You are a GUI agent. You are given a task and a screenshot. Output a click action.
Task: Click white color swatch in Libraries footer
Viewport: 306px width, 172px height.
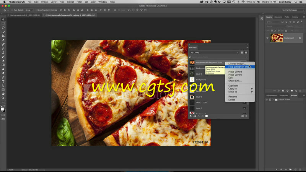click(x=207, y=116)
